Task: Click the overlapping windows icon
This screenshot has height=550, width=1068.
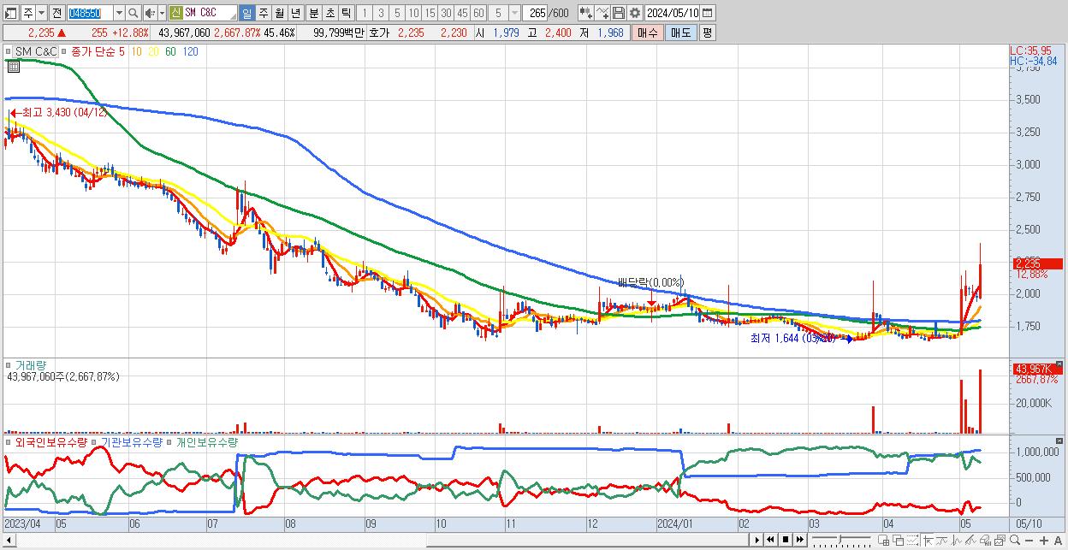Action: point(899,540)
